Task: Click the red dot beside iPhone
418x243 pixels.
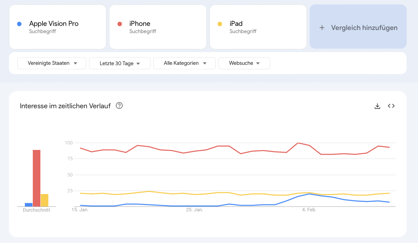Action: tap(120, 24)
